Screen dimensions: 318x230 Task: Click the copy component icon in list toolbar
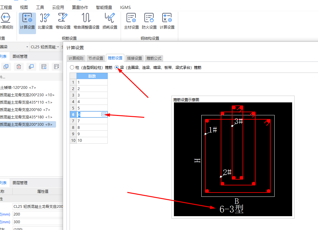[x=6, y=66]
